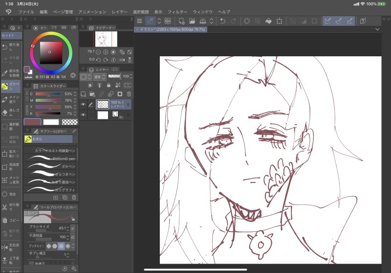
Task: Click the Cyan (C) color slider
Action: (x=47, y=93)
